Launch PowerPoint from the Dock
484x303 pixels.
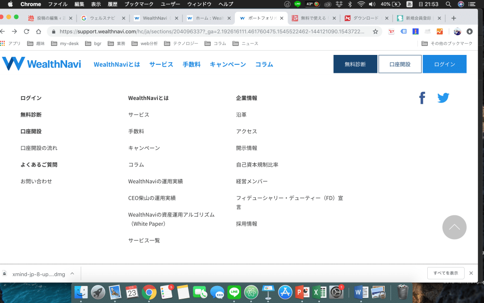pyautogui.click(x=302, y=292)
